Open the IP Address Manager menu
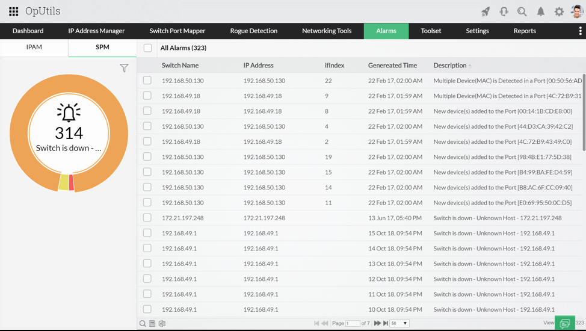 pos(96,31)
